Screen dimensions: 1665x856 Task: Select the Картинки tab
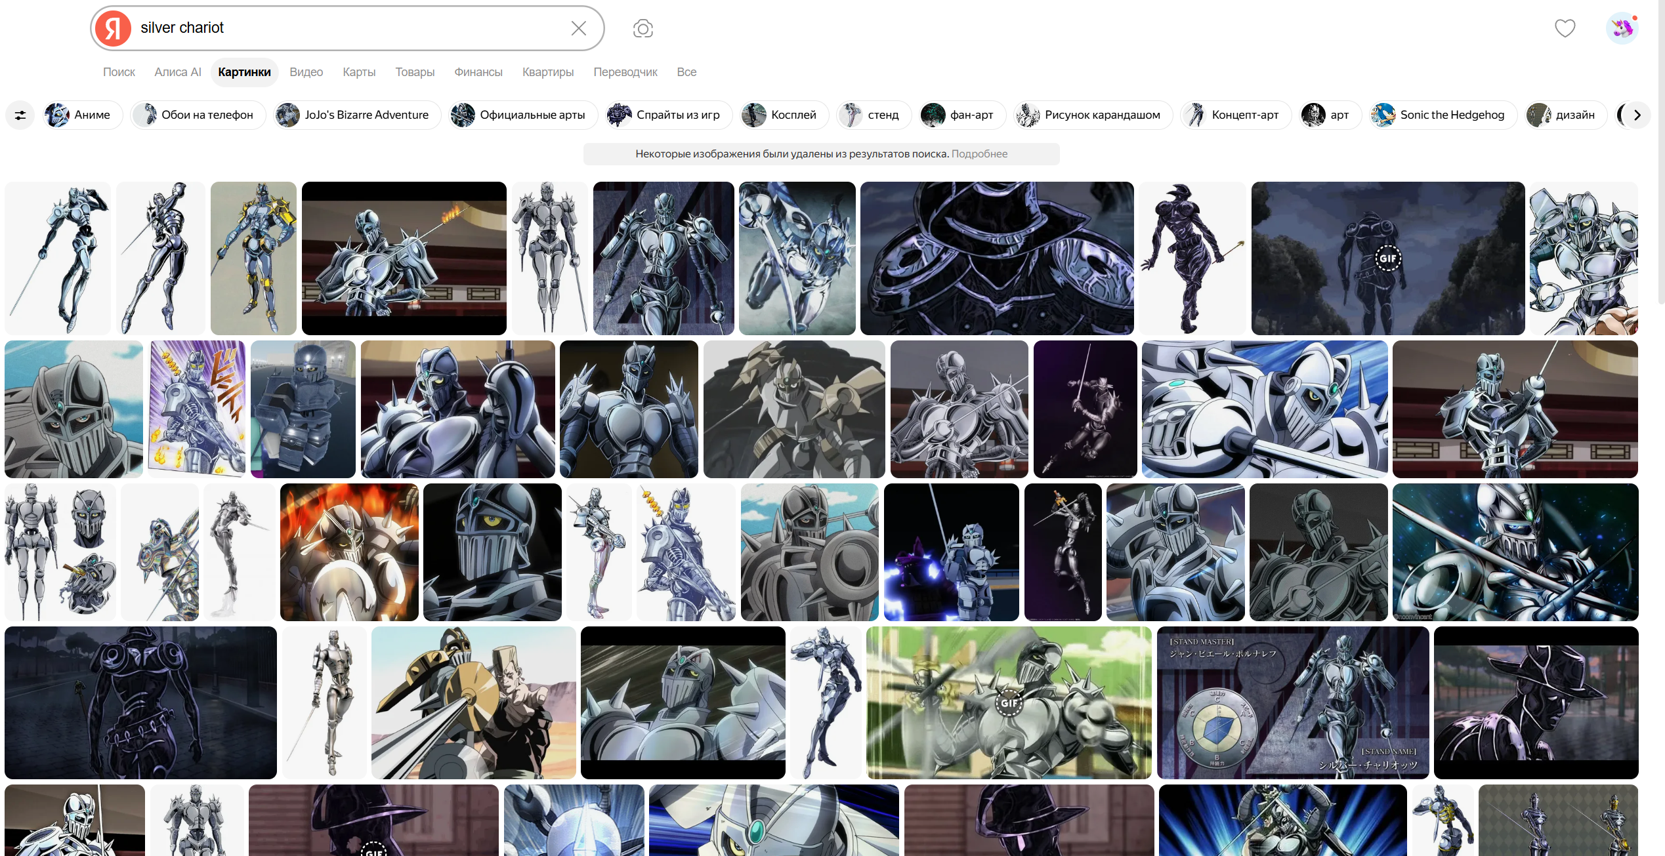coord(244,72)
